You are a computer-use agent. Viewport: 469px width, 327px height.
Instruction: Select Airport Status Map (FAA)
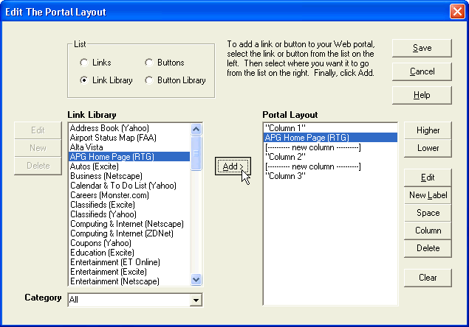click(129, 138)
